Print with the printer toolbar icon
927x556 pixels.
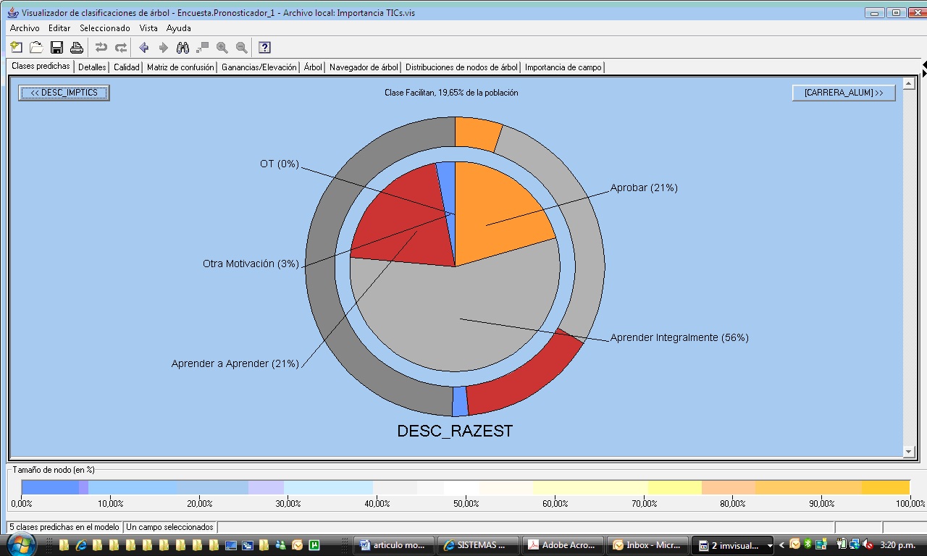coord(76,48)
